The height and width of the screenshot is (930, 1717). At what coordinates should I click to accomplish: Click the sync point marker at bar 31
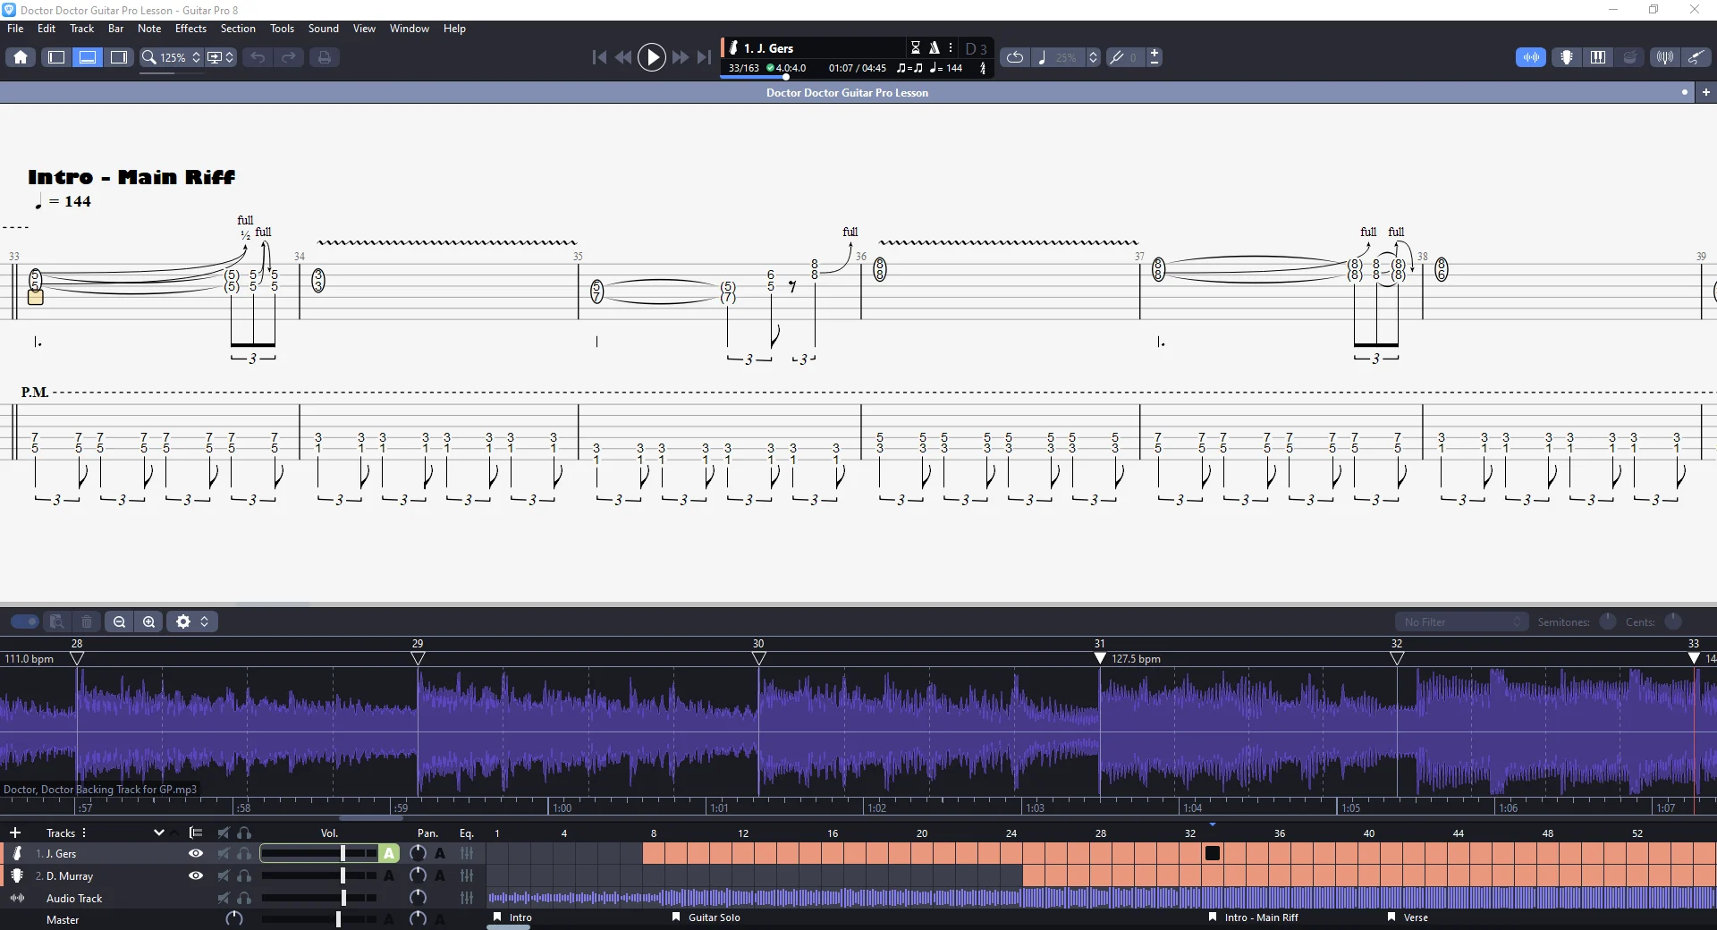point(1100,658)
